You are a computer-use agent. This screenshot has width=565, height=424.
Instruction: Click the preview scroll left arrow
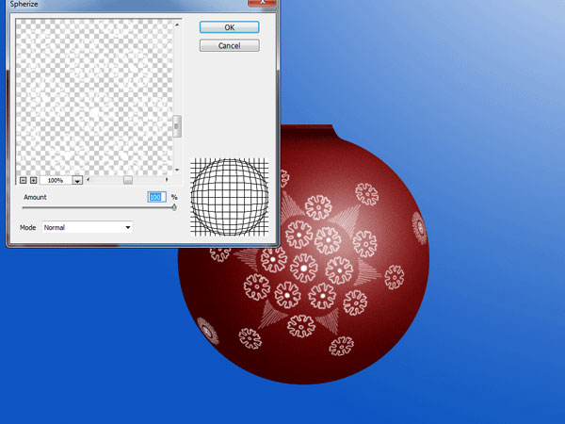tap(89, 180)
